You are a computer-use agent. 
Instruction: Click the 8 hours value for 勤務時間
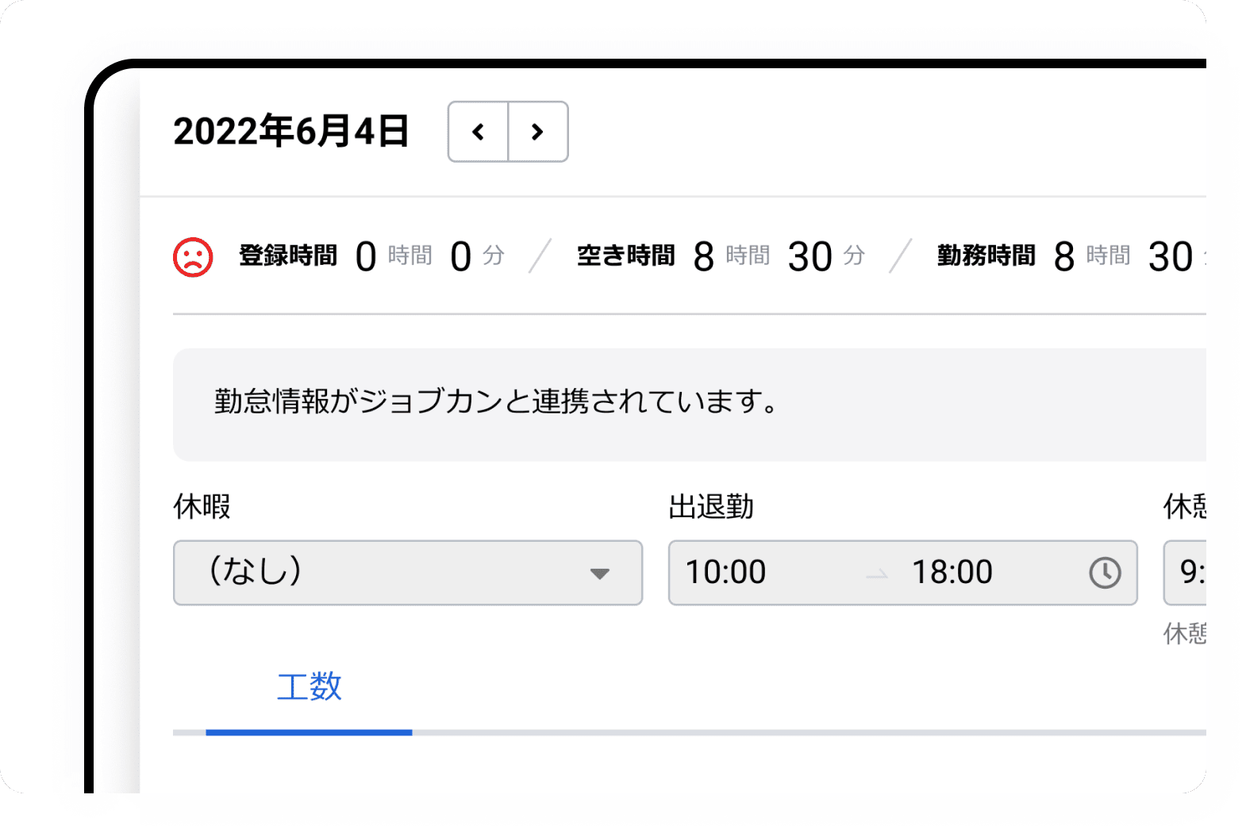coord(1063,257)
